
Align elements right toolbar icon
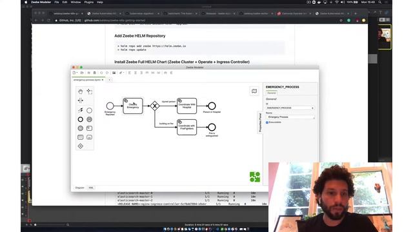tap(141, 73)
